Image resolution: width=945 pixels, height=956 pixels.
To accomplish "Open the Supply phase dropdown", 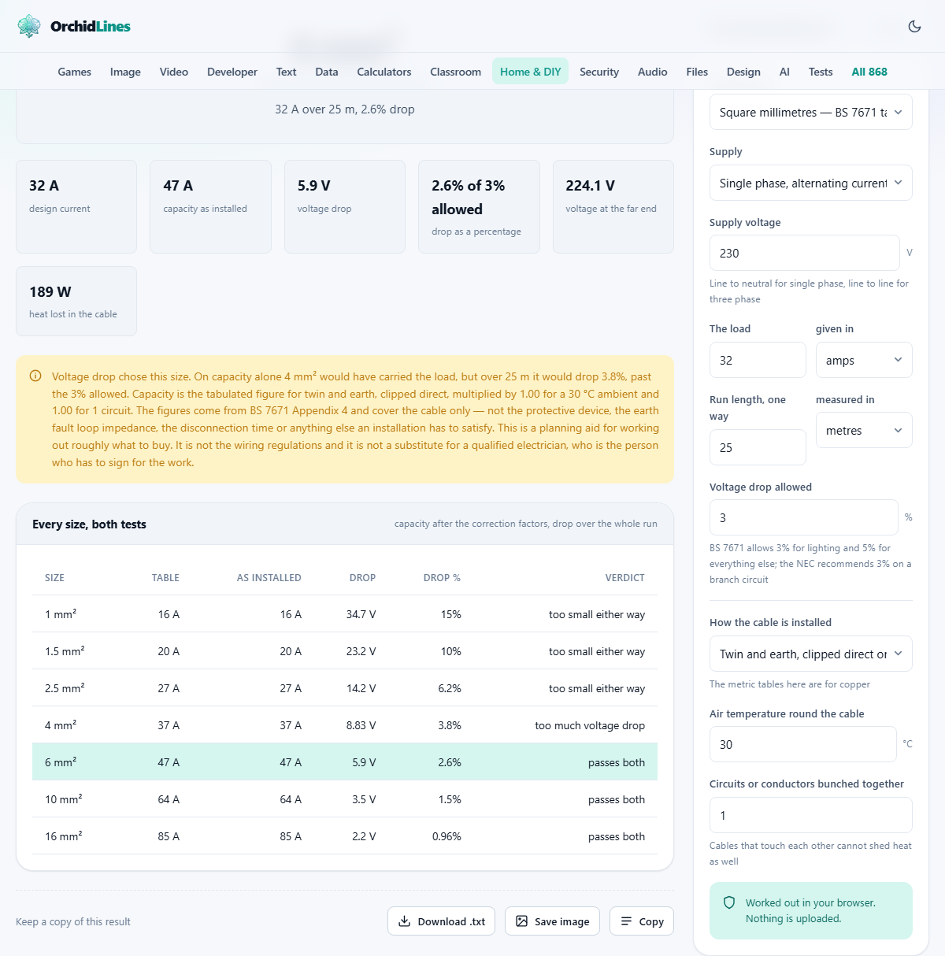I will (811, 183).
